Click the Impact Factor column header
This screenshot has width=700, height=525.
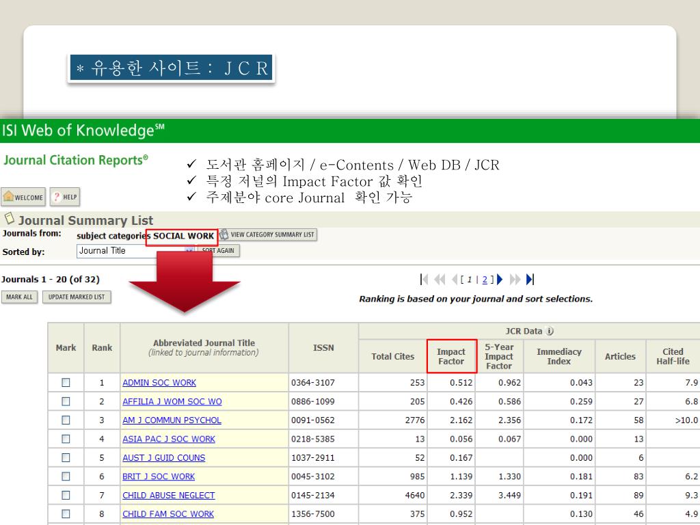coord(451,356)
